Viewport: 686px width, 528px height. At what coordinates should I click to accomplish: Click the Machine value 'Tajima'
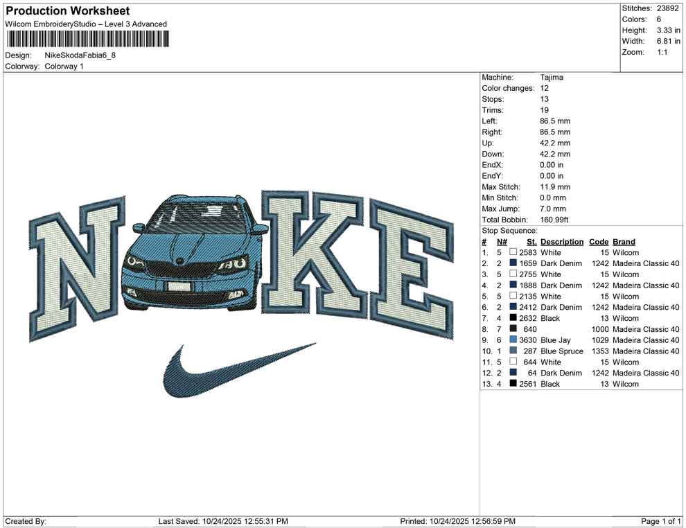(552, 77)
